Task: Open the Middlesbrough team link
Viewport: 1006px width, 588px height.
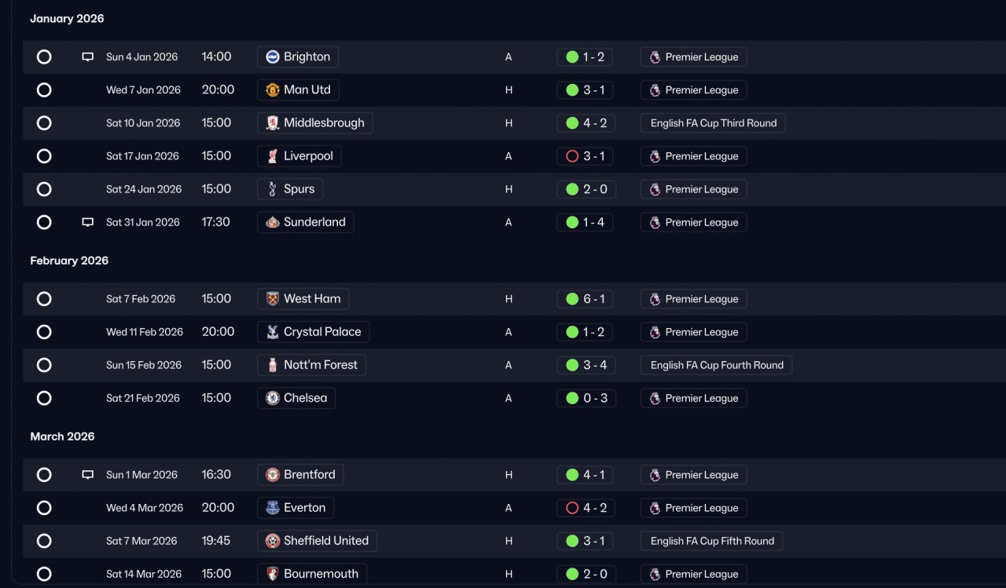Action: 315,122
